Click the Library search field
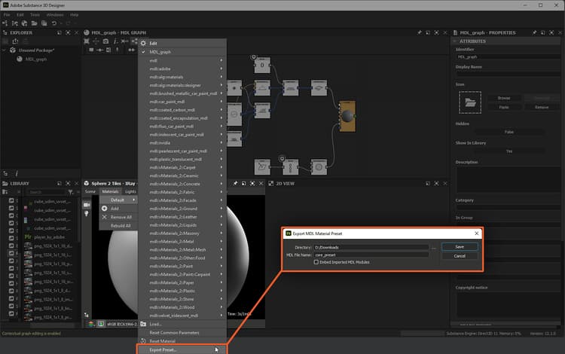Image resolution: width=565 pixels, height=354 pixels. click(46, 192)
